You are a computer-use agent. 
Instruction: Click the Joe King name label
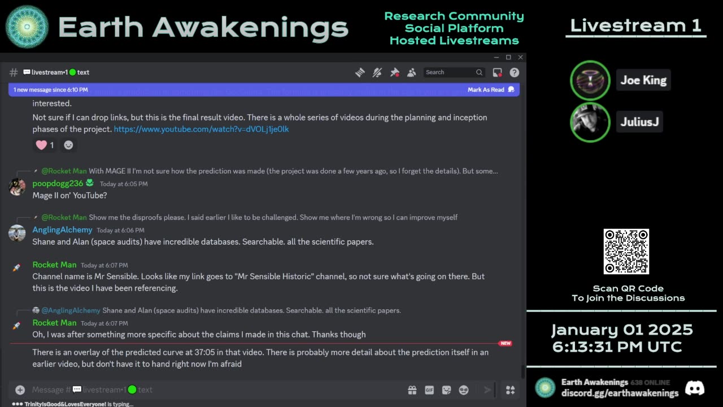[x=643, y=80]
